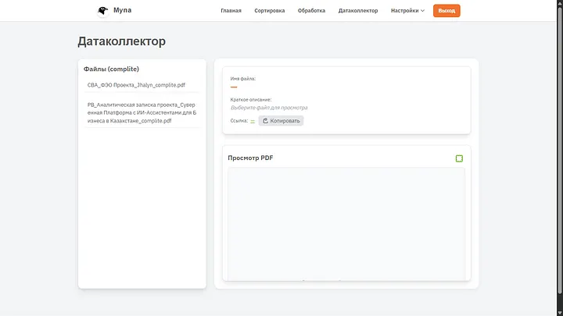
Task: Expand the PDF preview to fullscreen
Action: [459, 158]
